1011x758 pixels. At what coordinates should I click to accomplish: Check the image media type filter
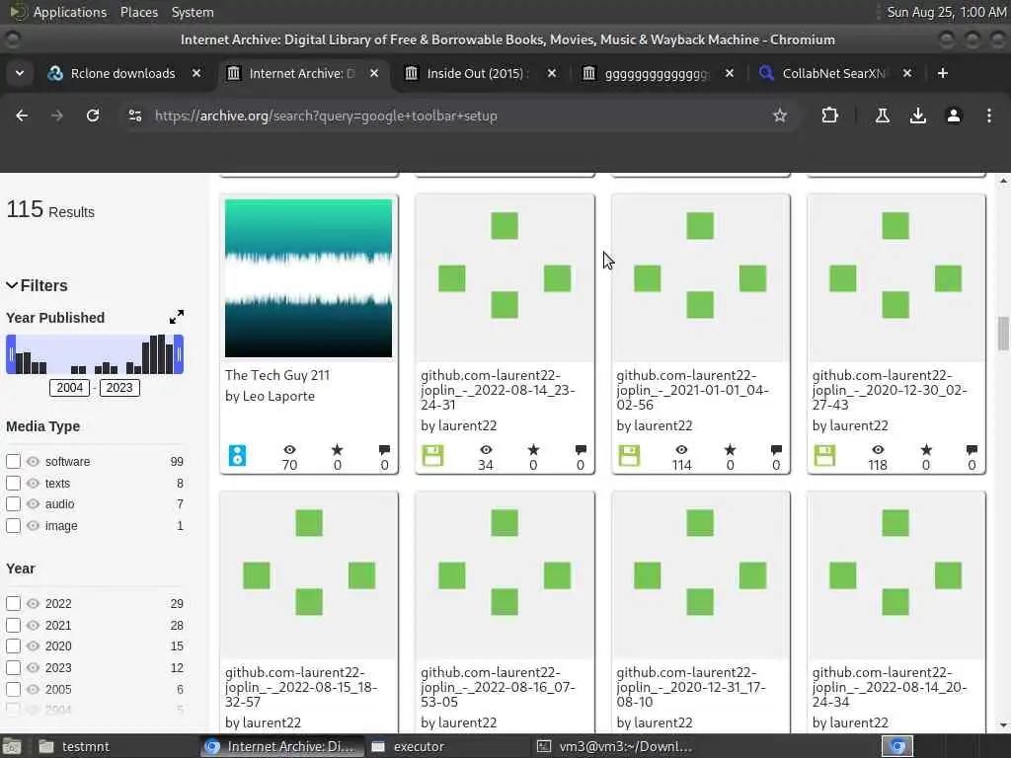[13, 525]
